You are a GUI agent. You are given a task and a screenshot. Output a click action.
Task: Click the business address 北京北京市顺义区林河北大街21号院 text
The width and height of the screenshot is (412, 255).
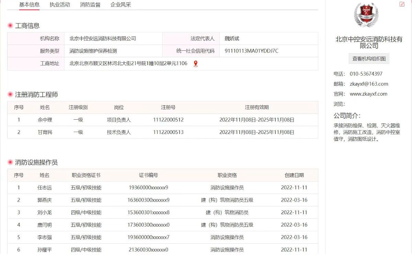(x=128, y=63)
